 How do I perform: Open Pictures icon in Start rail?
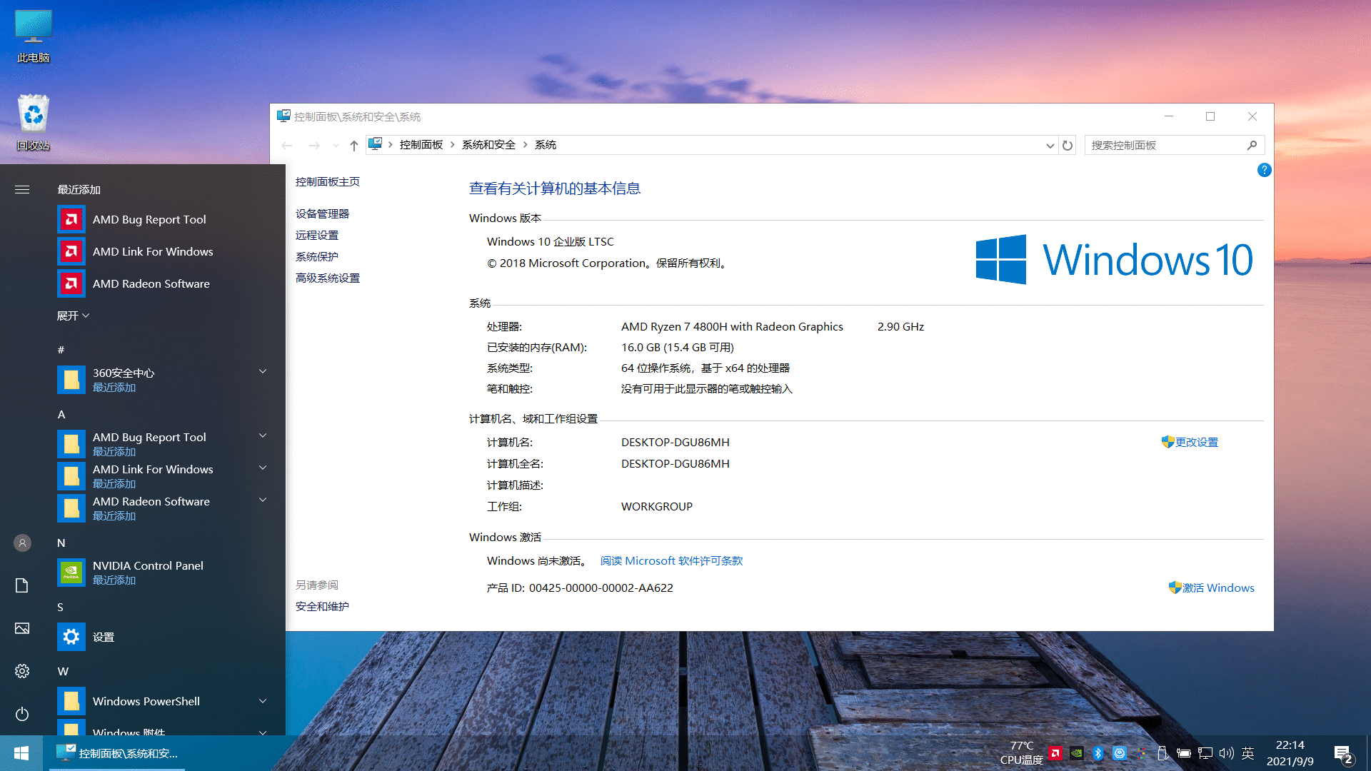click(22, 628)
